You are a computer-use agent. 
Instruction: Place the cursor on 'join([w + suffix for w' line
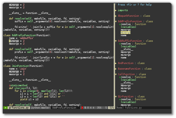click(x=64, y=27)
